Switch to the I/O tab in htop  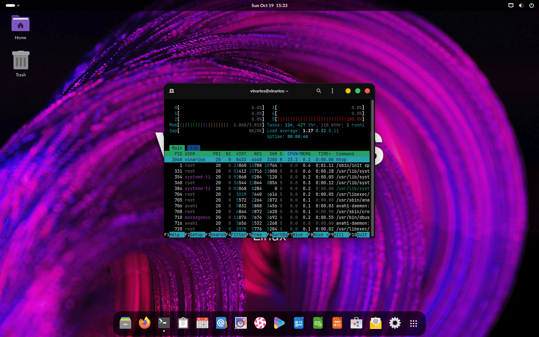(x=193, y=148)
